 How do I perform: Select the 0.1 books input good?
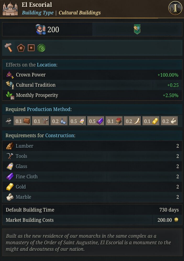pos(114,121)
